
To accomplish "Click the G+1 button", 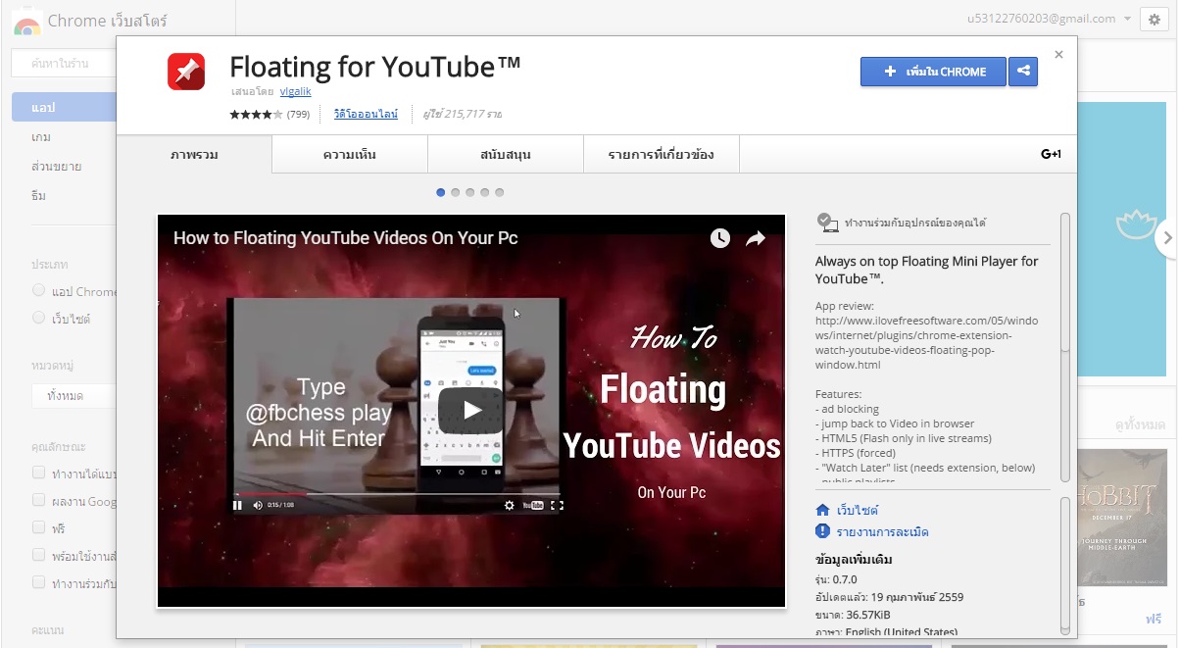I will [1051, 154].
